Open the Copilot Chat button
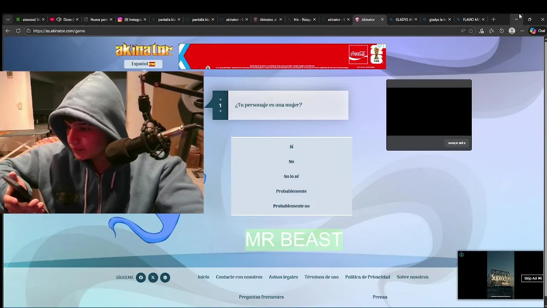Viewport: 547px width, 308px height. click(x=538, y=31)
